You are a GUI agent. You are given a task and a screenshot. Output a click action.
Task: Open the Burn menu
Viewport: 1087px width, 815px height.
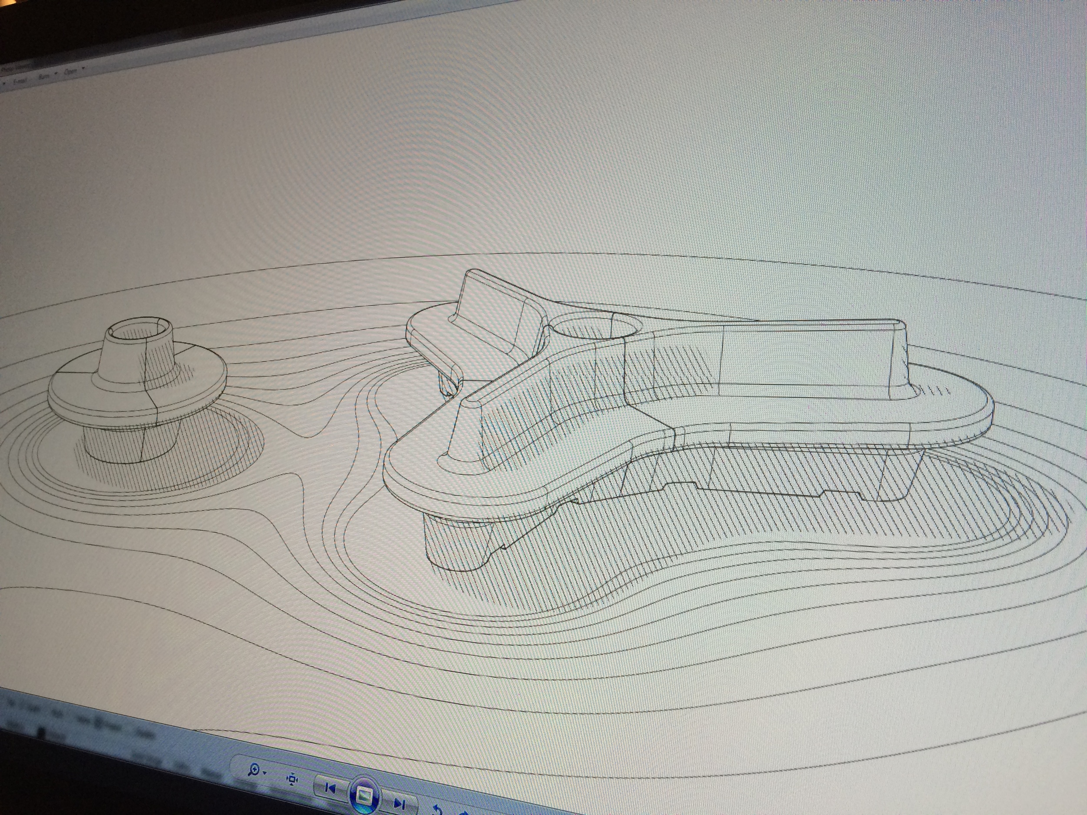click(44, 76)
